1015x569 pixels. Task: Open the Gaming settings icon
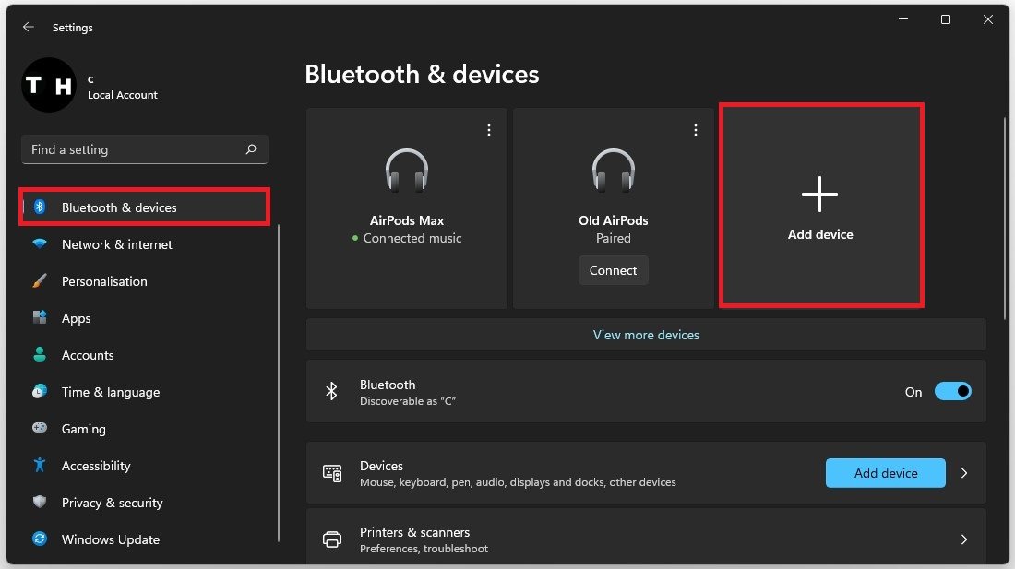[x=39, y=429]
